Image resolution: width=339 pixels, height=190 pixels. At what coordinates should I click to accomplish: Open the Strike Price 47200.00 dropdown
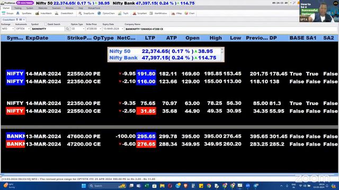click(x=93, y=28)
